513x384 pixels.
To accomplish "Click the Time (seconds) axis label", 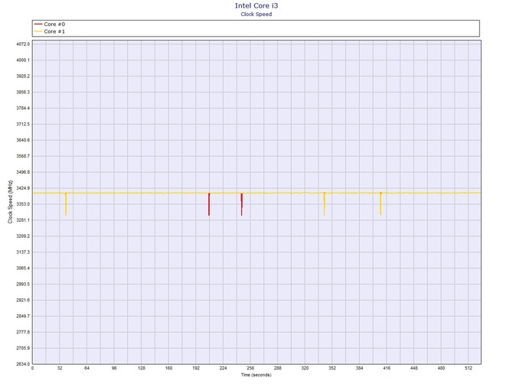I will [256, 375].
